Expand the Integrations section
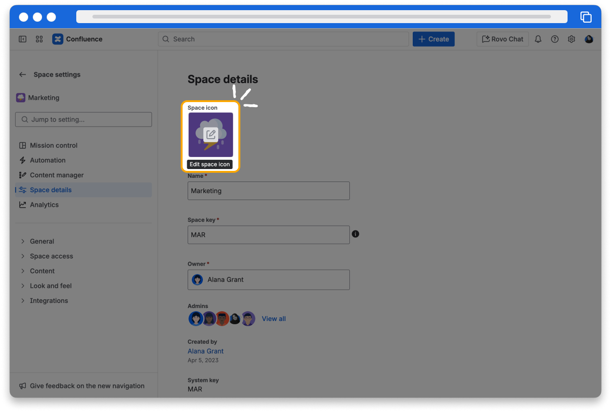 23,300
